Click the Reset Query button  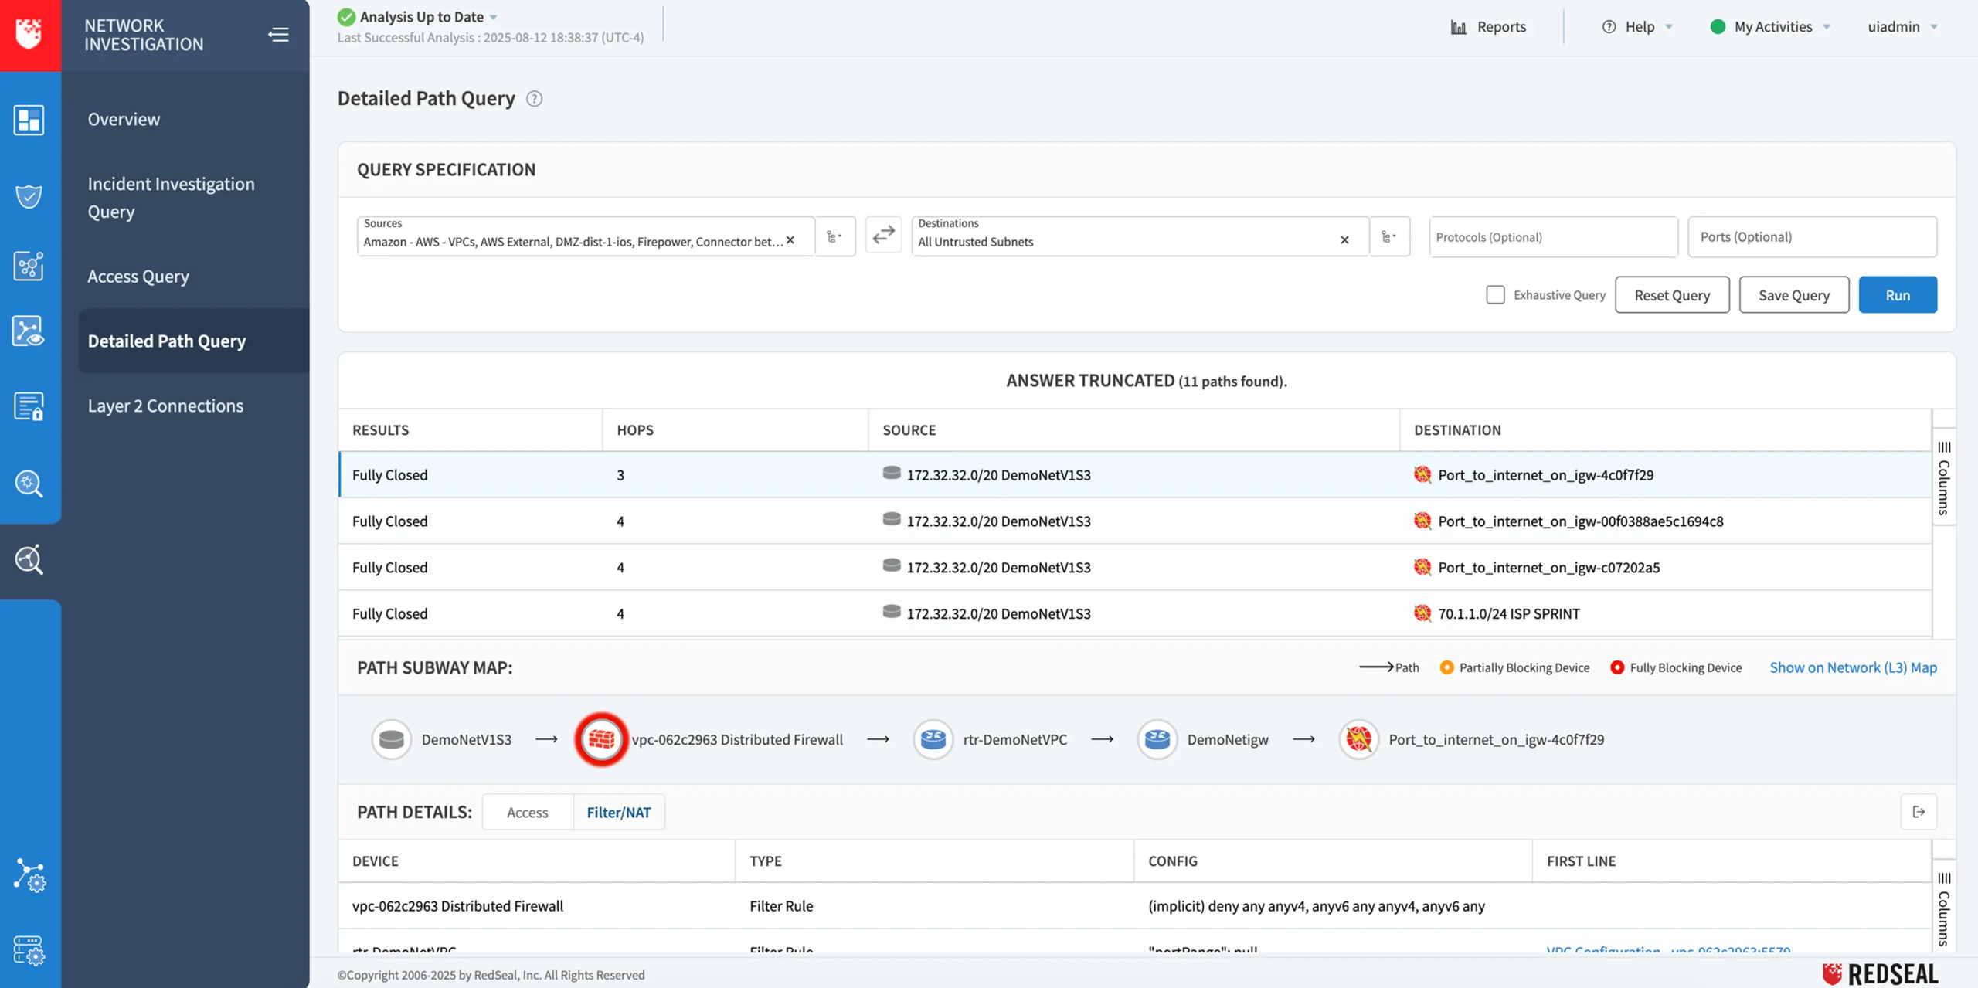pos(1672,295)
